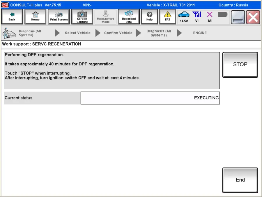Image resolution: width=262 pixels, height=197 pixels.
Task: Click the ignition switch OFF instruction line
Action: pos(72,78)
